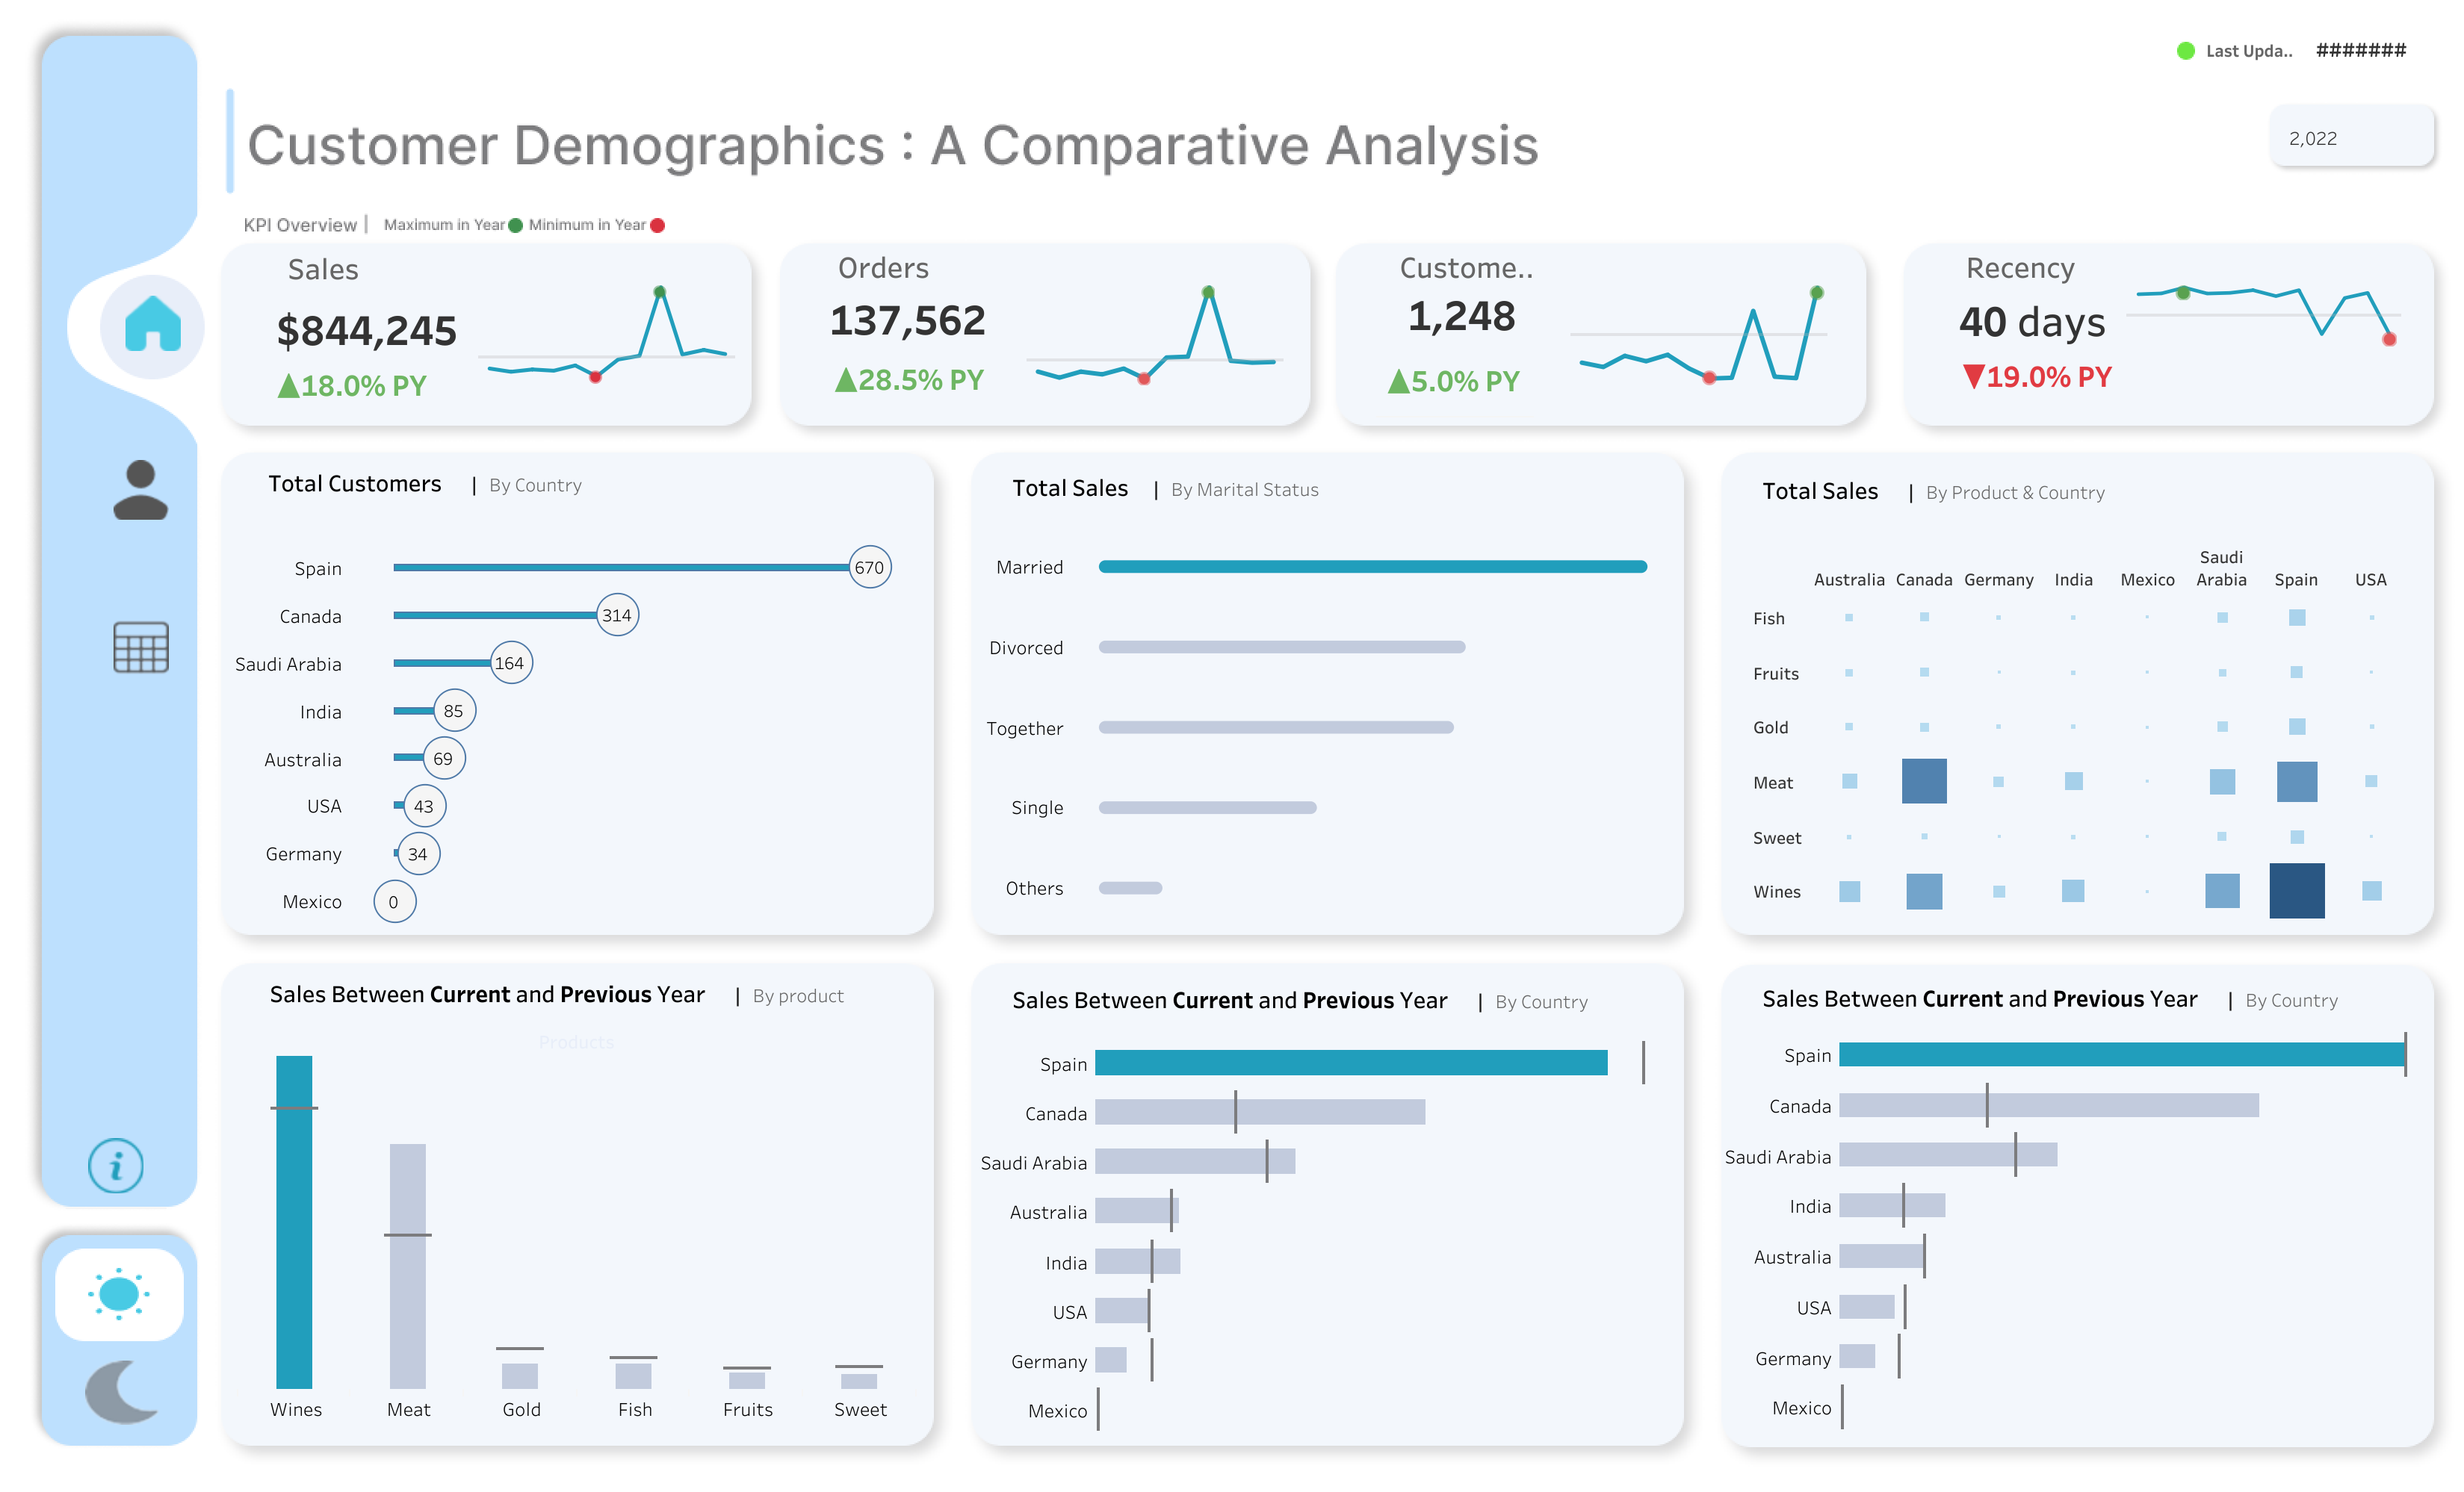This screenshot has width=2464, height=1492.
Task: Switch to light mode sun icon
Action: (x=119, y=1293)
